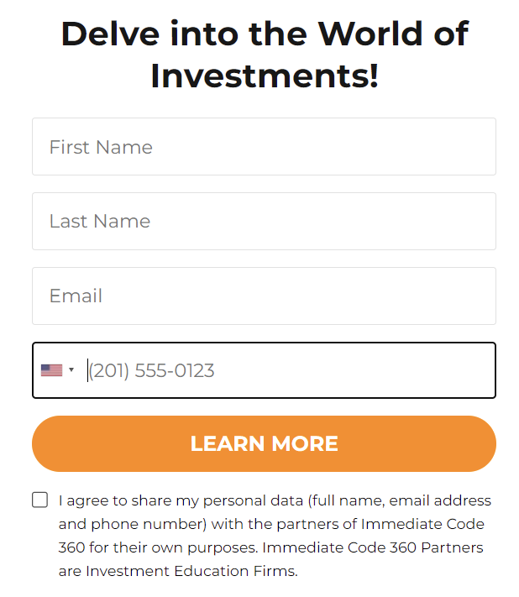Click the 'First Name' placeholder text
The width and height of the screenshot is (519, 597).
point(101,147)
